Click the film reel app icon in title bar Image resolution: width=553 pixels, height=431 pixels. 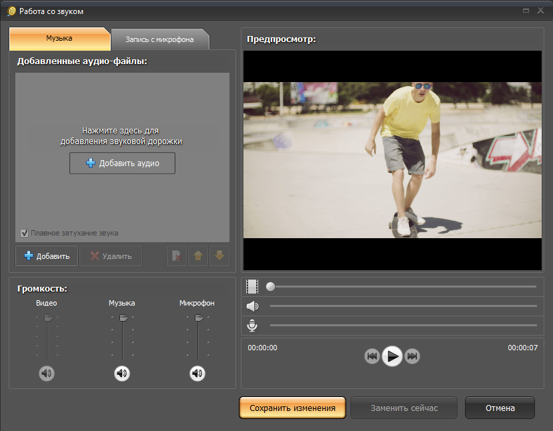coord(11,11)
